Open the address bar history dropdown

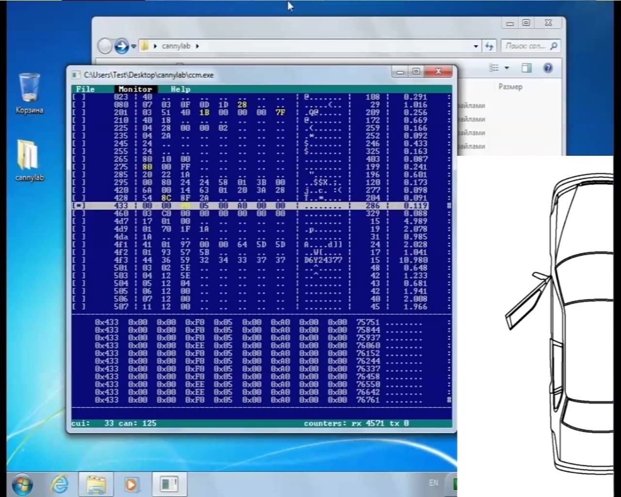476,46
